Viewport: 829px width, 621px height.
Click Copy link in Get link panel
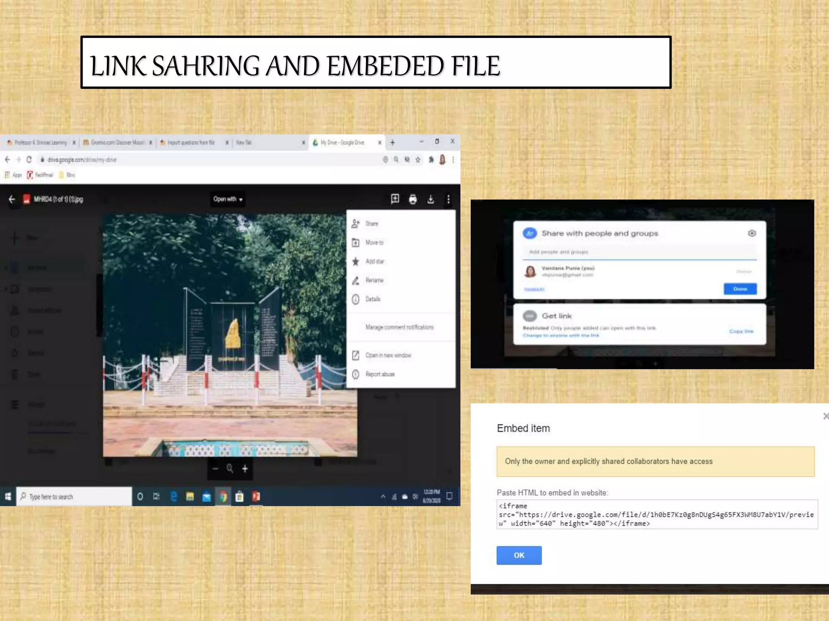[741, 331]
